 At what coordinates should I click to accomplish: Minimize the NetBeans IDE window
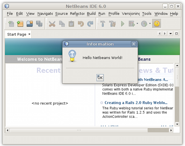pos(165,6)
